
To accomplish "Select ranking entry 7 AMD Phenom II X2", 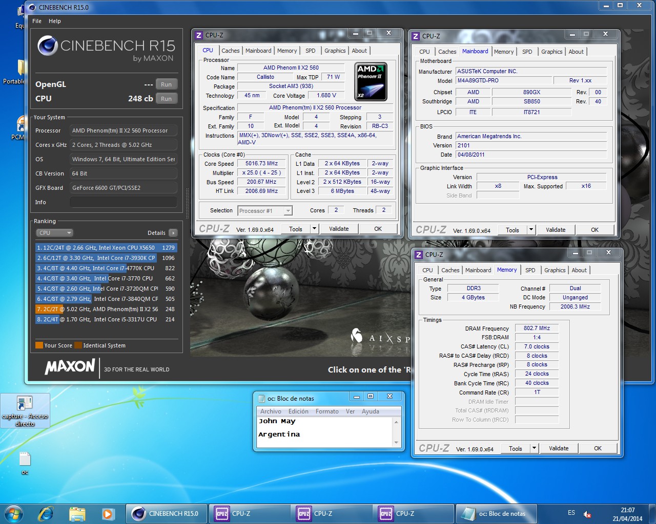I will tap(106, 309).
